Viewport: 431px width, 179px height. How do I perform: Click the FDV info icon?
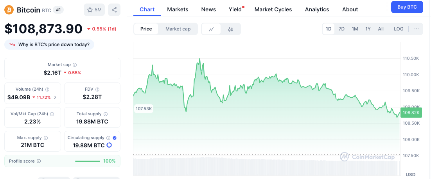coord(97,89)
